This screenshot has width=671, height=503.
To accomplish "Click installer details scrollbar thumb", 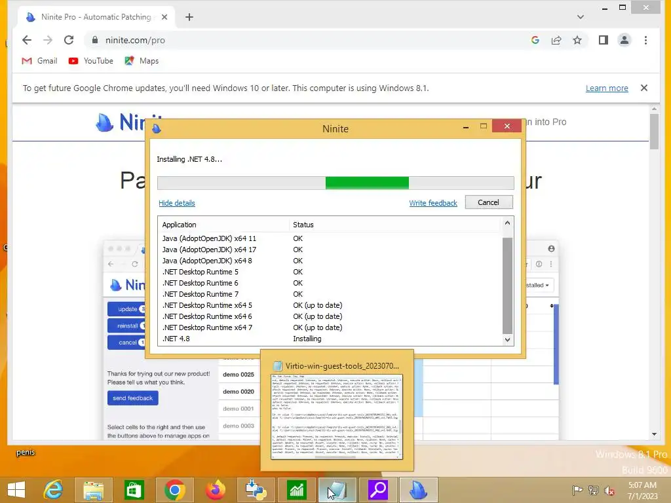I will point(507,286).
